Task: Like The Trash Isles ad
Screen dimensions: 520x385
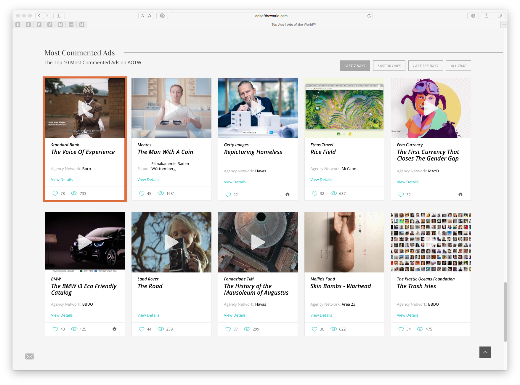Action: tap(401, 329)
